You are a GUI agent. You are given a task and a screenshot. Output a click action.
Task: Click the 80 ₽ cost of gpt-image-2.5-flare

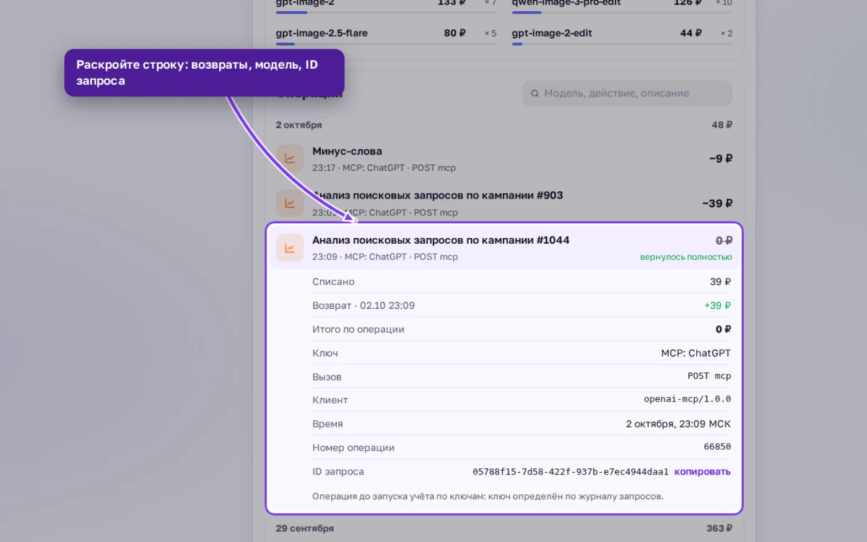coord(455,33)
